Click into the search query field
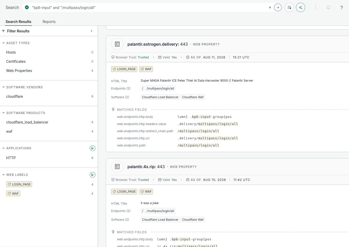 coord(148,8)
